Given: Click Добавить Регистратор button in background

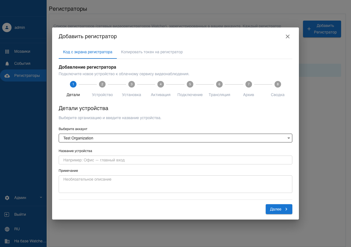Looking at the screenshot, I should [x=322, y=29].
